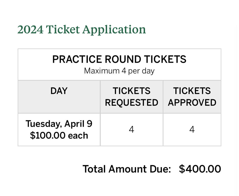Click the tickets requested value 4
This screenshot has height=196, width=239.
pos(132,130)
